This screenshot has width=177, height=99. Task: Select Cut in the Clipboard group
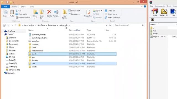click(x=19, y=11)
